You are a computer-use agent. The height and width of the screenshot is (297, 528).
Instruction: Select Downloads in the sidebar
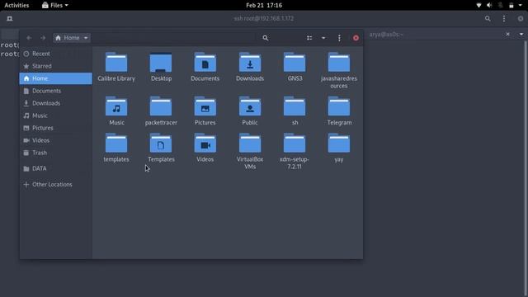55,103
